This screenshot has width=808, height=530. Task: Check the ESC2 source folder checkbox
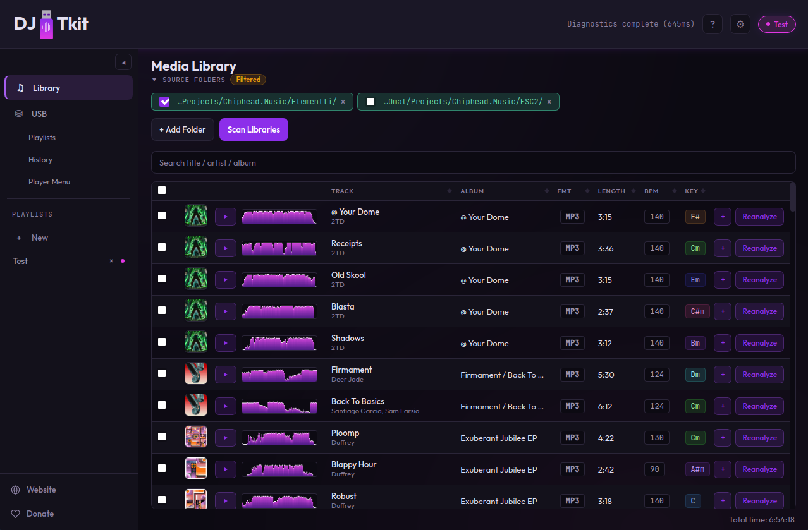click(370, 102)
